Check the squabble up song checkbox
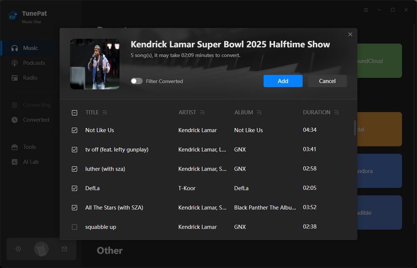This screenshot has height=268, width=417. (x=75, y=227)
